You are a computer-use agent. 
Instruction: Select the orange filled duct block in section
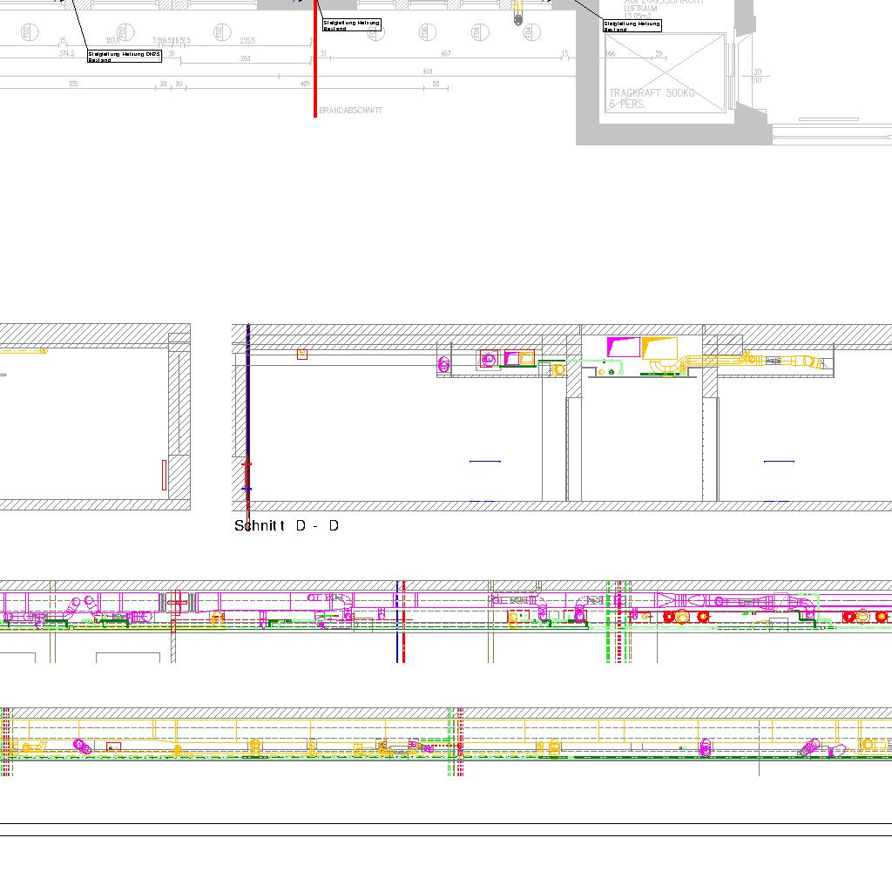pyautogui.click(x=658, y=348)
